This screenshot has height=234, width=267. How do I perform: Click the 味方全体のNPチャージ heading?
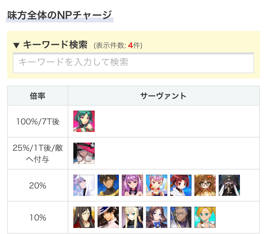coord(59,16)
